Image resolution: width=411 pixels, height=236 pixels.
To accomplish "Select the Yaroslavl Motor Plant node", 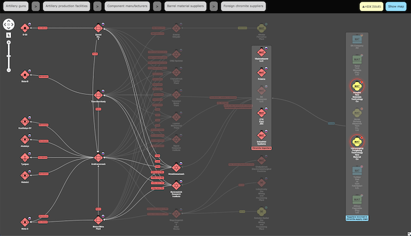I will (x=176, y=95).
